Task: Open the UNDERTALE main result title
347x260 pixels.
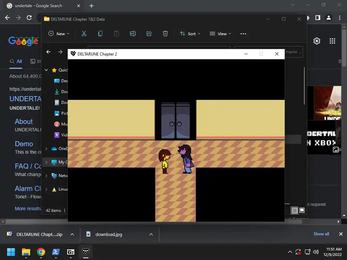Action: pos(25,99)
